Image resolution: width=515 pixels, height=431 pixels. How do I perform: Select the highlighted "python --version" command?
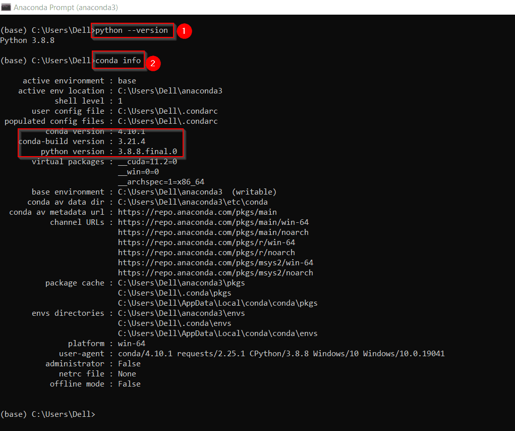click(x=132, y=30)
